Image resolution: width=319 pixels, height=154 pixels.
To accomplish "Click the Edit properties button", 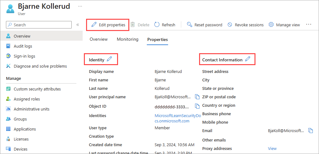I will 108,25.
